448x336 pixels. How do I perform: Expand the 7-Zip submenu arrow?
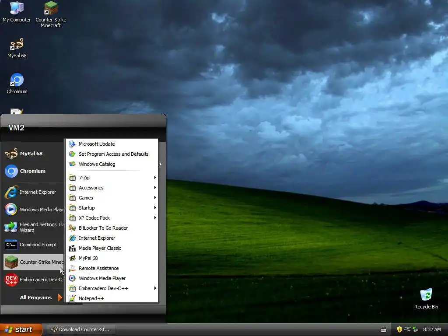coord(155,178)
